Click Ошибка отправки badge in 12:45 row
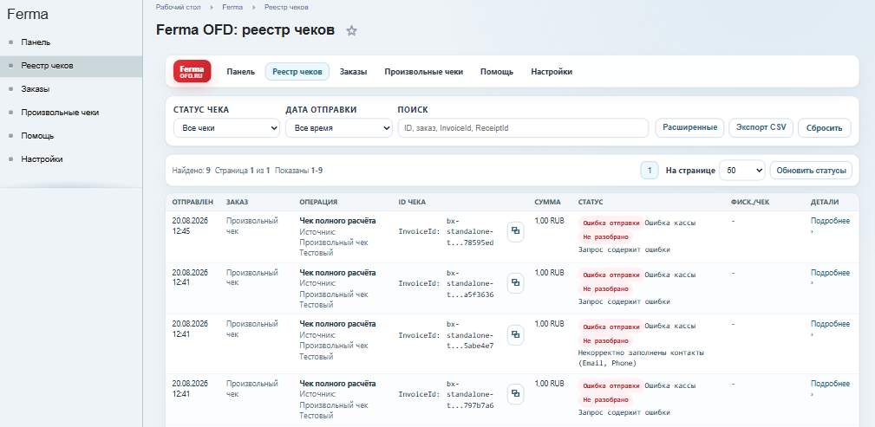This screenshot has height=427, width=875. coord(611,223)
